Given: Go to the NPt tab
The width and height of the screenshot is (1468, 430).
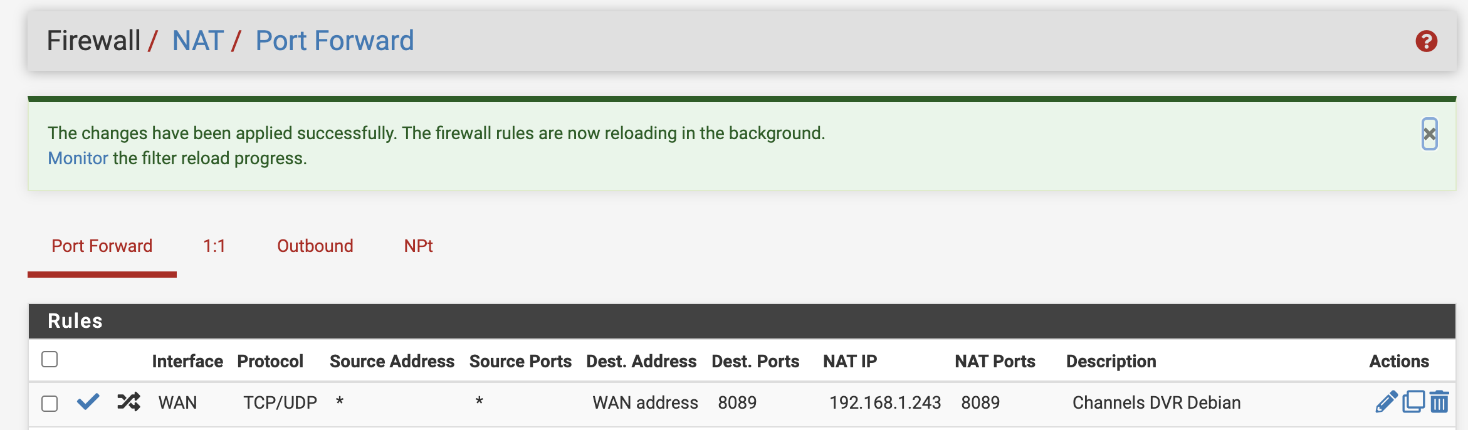Looking at the screenshot, I should point(418,246).
